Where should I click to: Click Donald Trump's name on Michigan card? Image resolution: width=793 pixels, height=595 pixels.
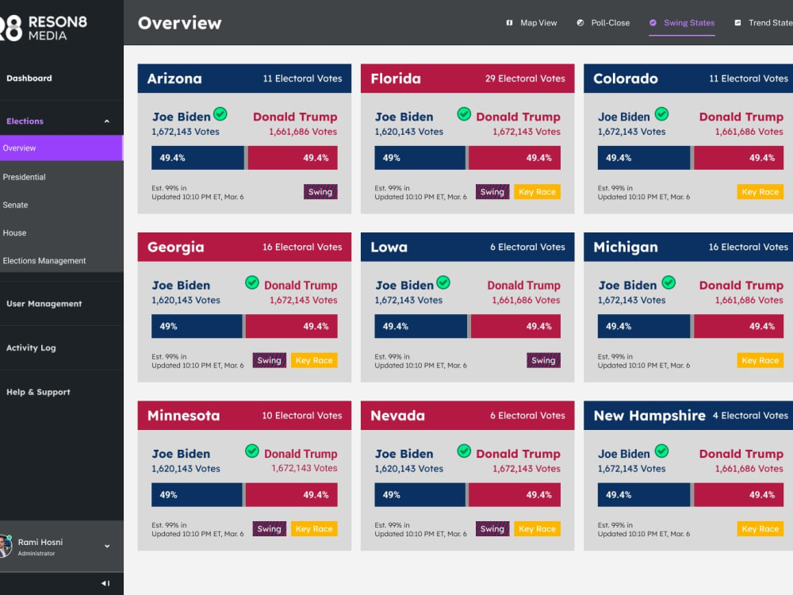[741, 286]
